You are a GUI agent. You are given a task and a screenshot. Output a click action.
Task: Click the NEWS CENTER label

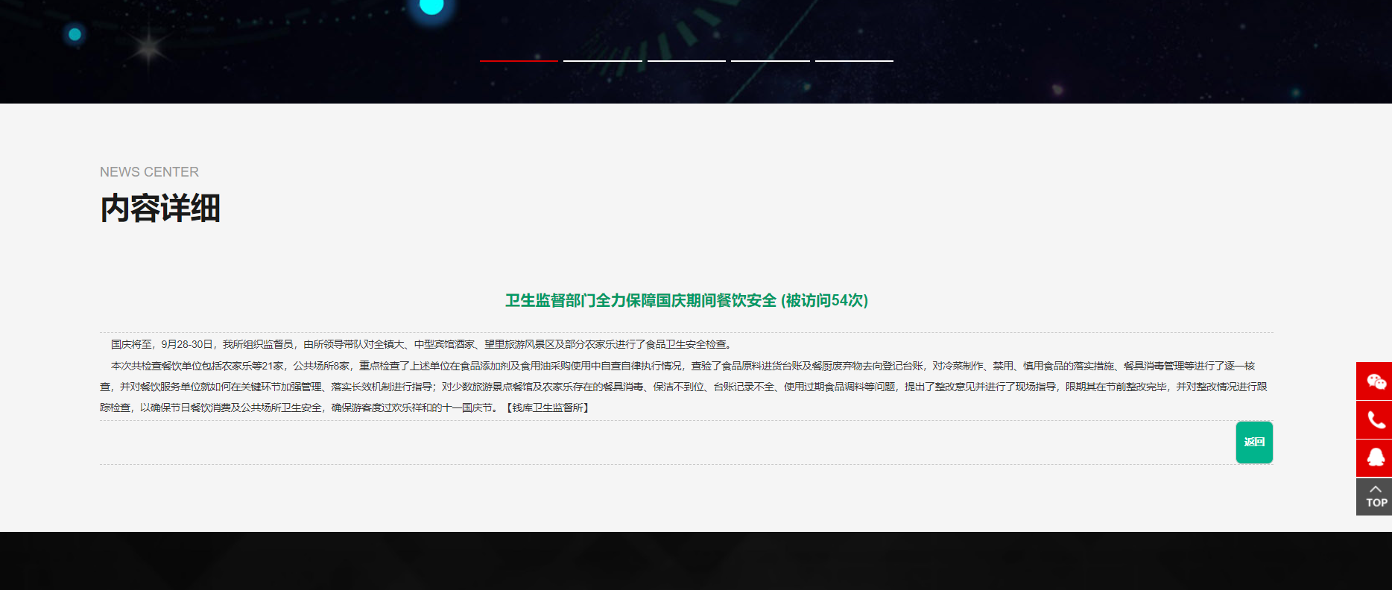tap(149, 172)
